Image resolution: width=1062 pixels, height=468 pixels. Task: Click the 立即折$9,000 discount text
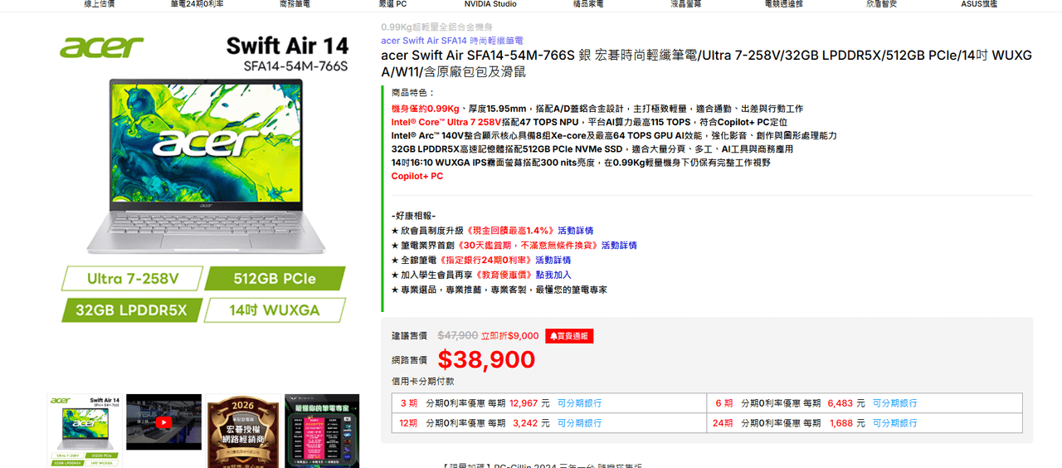pos(509,336)
